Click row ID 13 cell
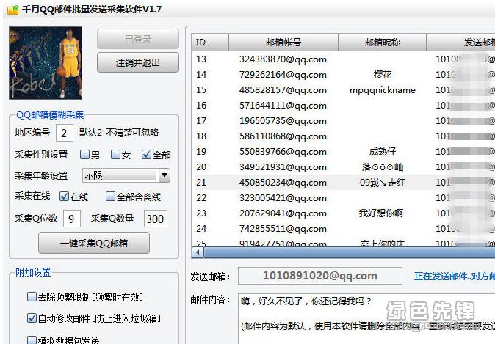 [201, 59]
